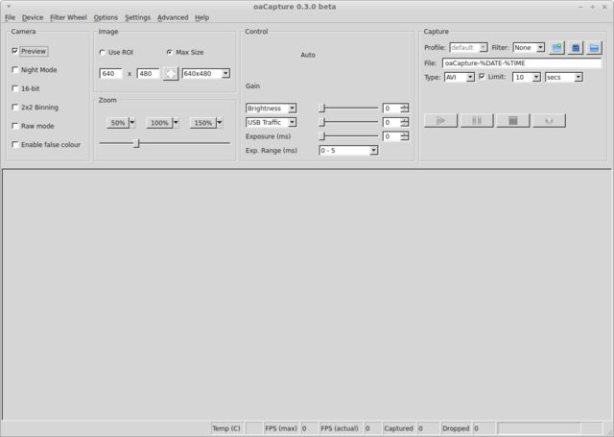This screenshot has width=614, height=437.
Task: Open the Profile default dropdown
Action: click(x=468, y=48)
